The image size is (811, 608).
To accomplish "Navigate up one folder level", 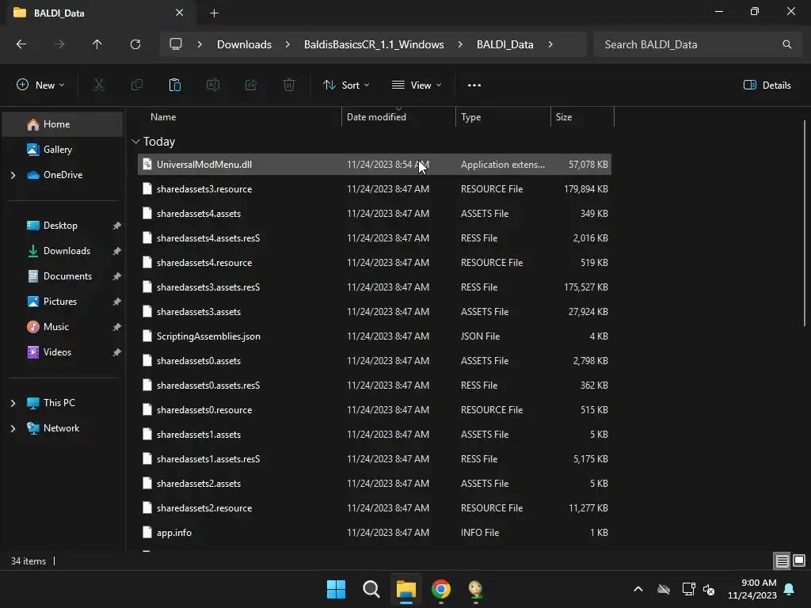I will pos(97,44).
